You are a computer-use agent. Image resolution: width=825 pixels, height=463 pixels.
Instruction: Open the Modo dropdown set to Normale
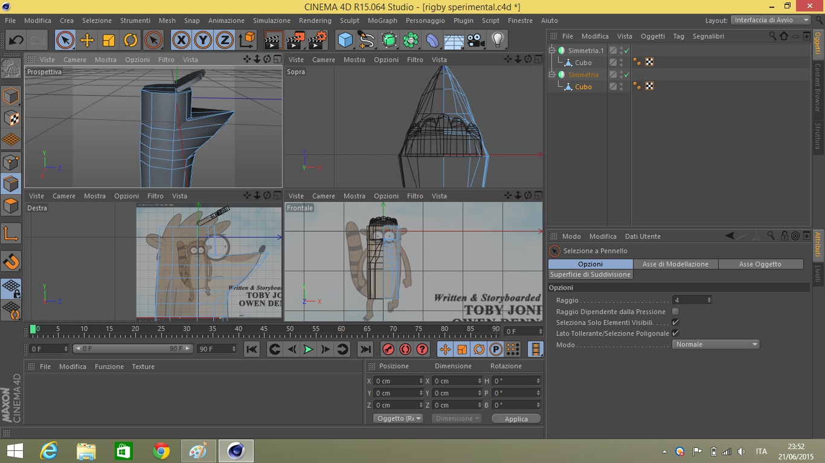[x=715, y=344]
